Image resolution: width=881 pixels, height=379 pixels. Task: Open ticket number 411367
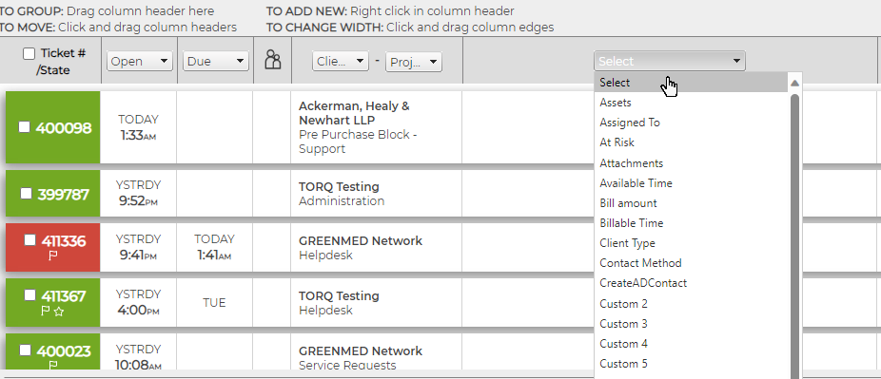(64, 295)
